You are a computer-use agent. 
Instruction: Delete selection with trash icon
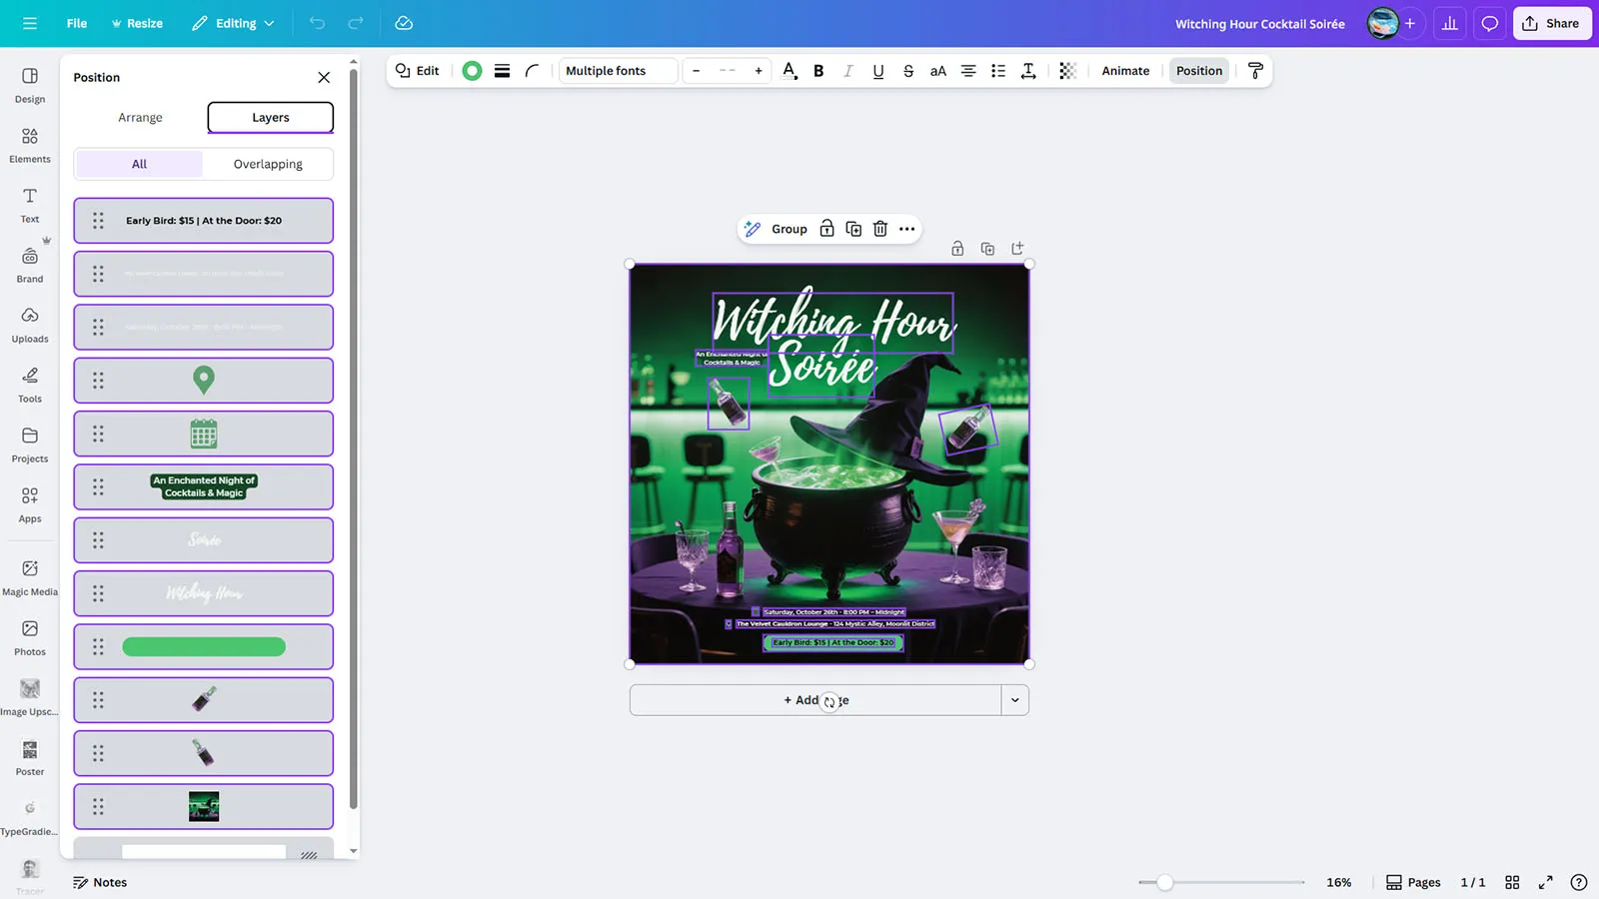(879, 229)
